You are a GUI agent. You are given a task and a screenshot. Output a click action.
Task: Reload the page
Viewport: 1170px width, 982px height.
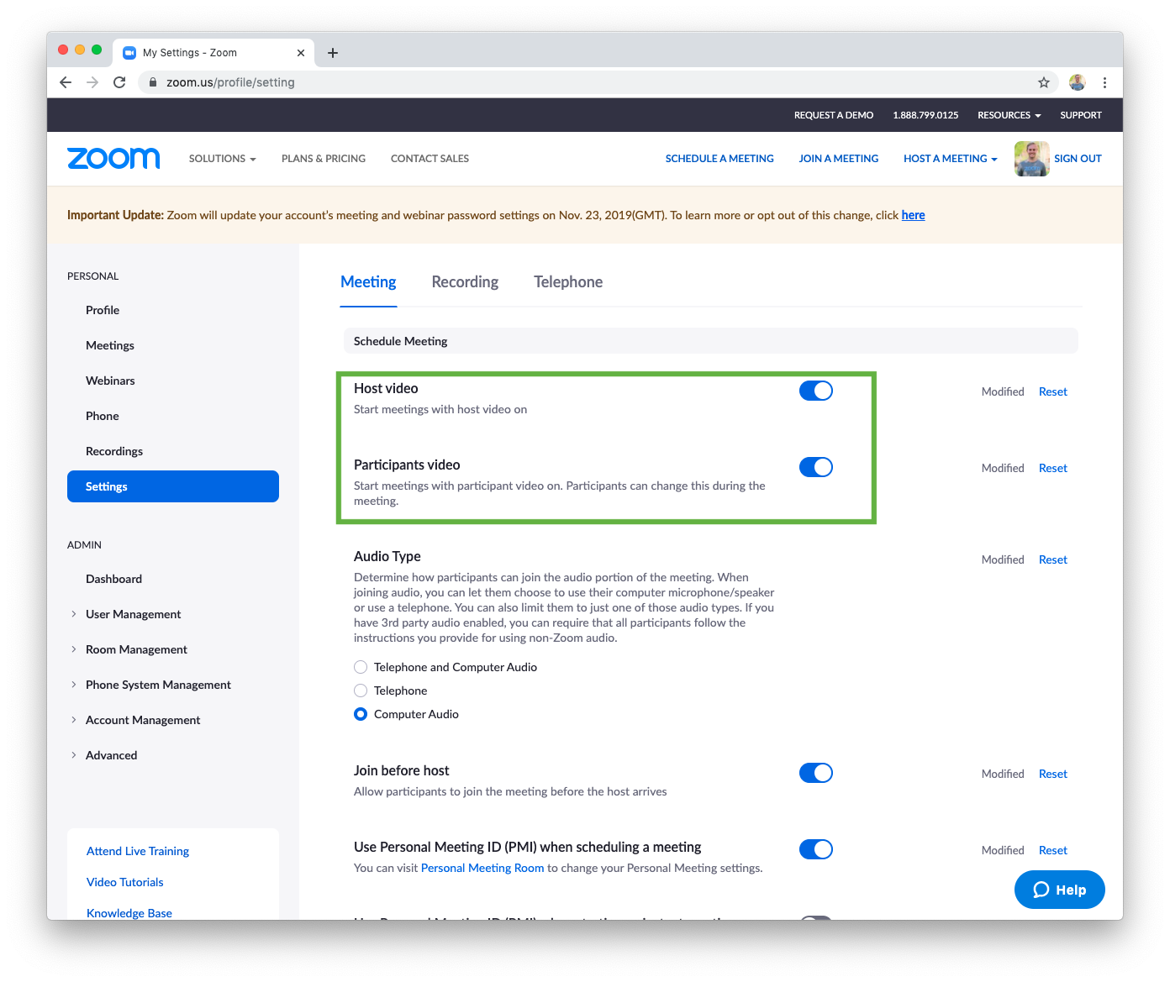119,82
